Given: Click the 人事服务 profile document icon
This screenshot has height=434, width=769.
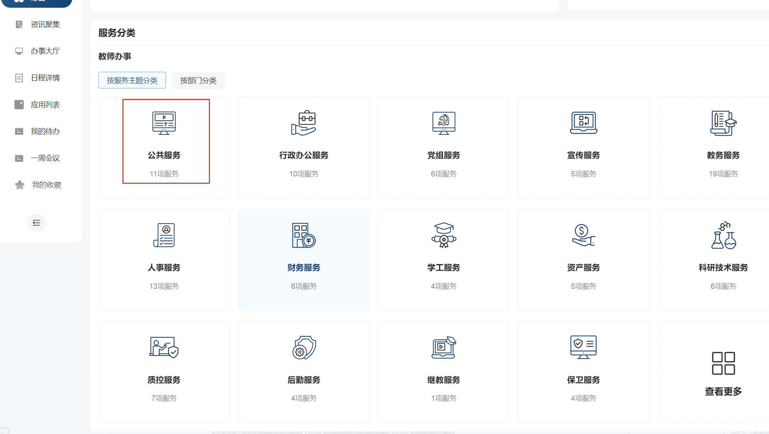Looking at the screenshot, I should pyautogui.click(x=164, y=235).
